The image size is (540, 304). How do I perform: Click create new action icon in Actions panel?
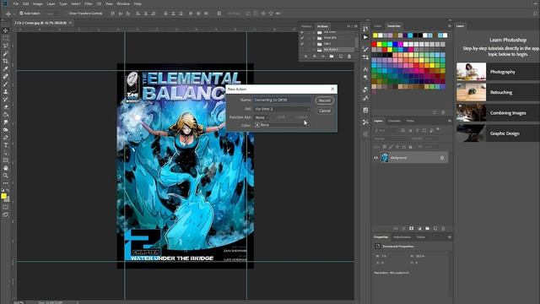[341, 57]
